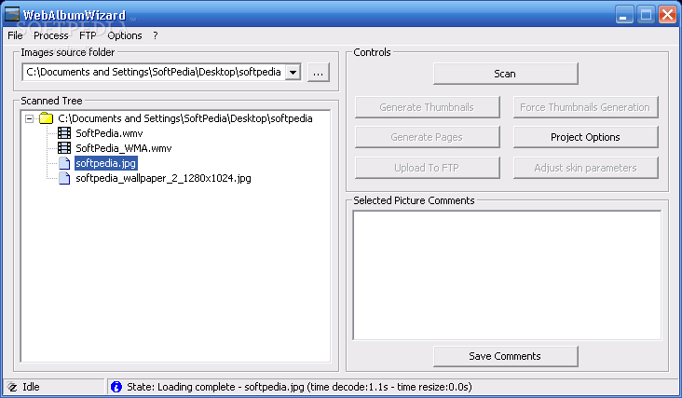This screenshot has width=682, height=398.
Task: Open the Process menu
Action: [51, 35]
